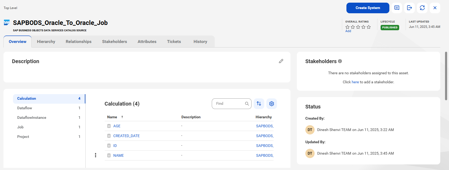Screen dimensions: 449x170
Task: Rate the asset with the second star
Action: [x=353, y=27]
